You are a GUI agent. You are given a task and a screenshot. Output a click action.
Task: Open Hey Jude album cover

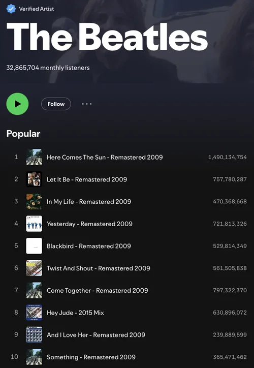(x=34, y=313)
